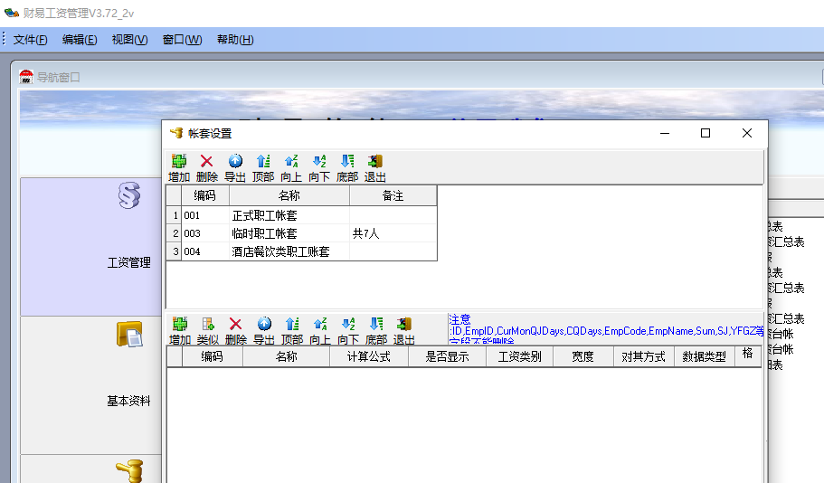824x483 pixels.
Task: Click 导出 in the lower salary-items toolbar
Action: (264, 331)
